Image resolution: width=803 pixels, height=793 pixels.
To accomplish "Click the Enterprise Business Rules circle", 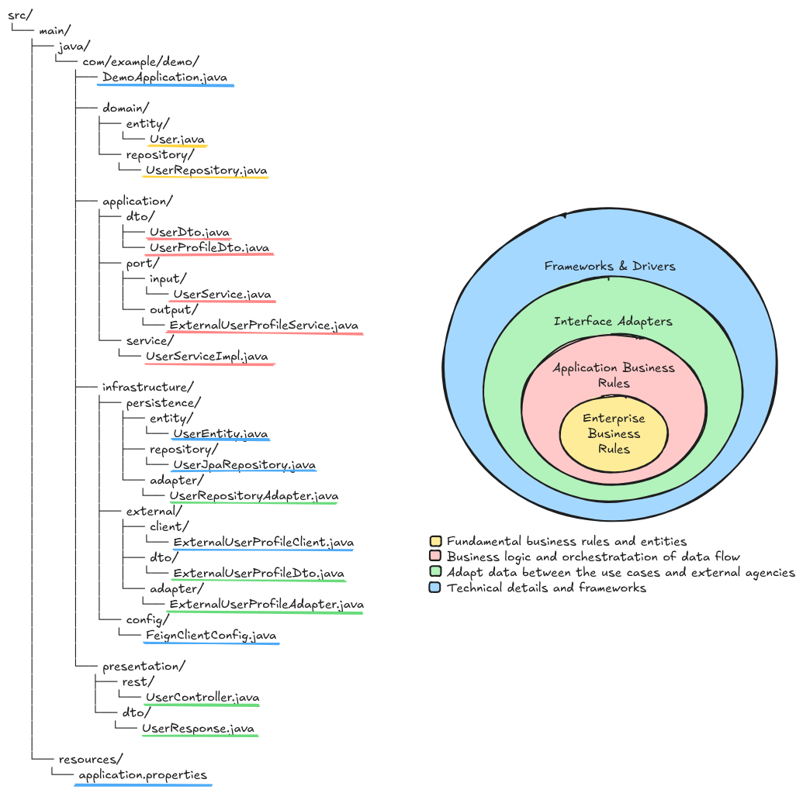I will pos(614,434).
